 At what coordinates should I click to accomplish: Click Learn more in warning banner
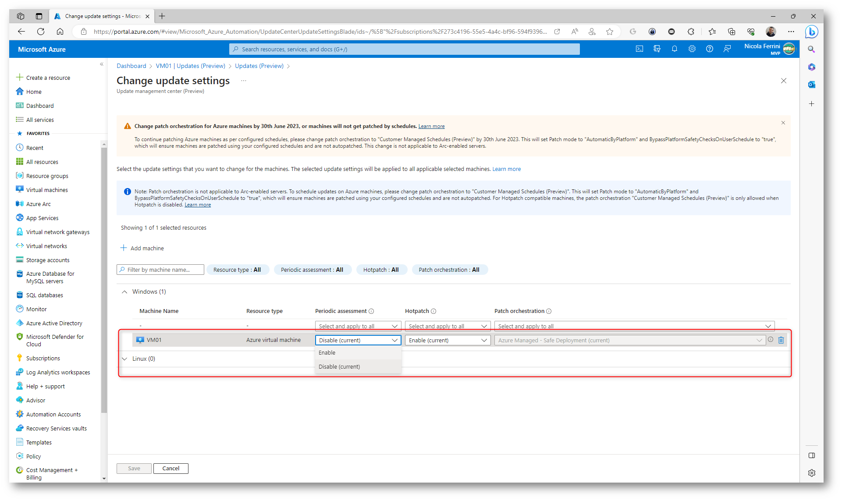431,126
